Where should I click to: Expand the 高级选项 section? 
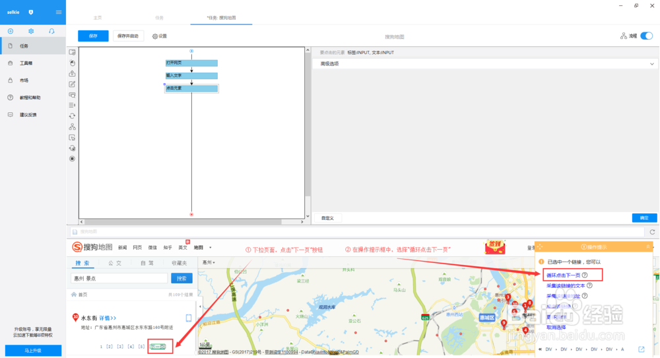(485, 64)
